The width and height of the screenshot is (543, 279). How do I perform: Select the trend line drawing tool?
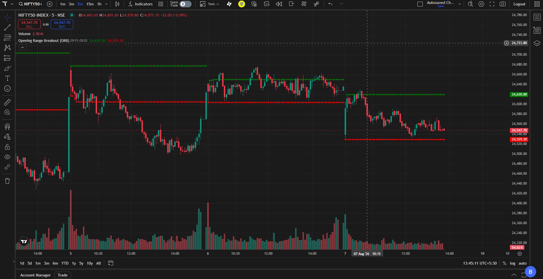[x=7, y=27]
